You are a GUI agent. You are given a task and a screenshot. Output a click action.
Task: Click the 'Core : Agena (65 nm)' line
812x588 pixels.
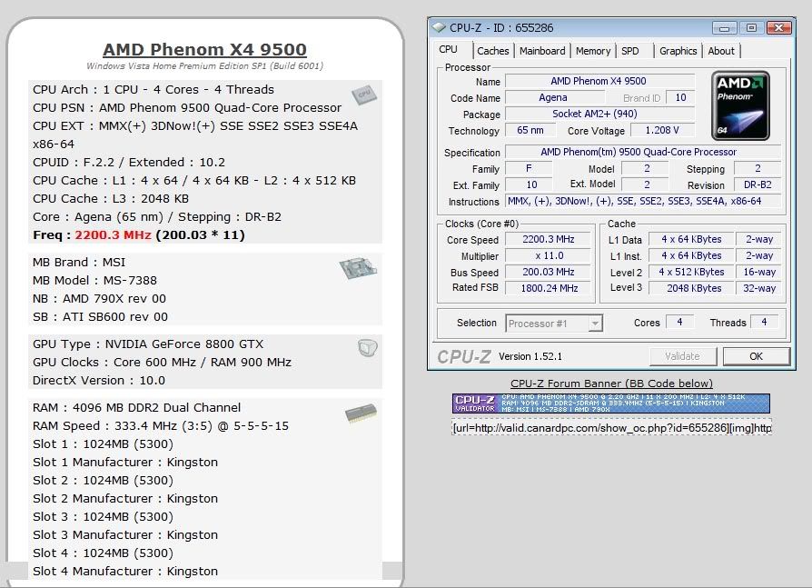(x=157, y=216)
